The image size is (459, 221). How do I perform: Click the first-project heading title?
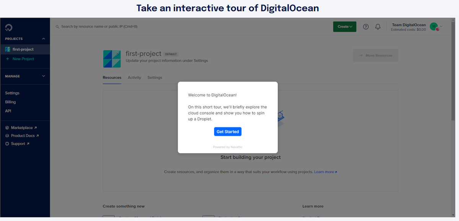point(143,54)
